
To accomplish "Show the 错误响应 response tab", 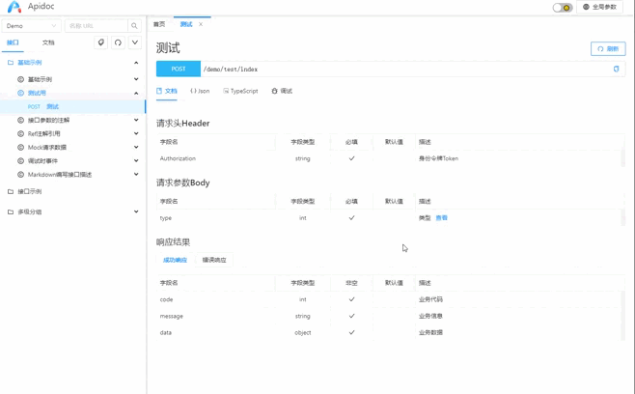I will 214,260.
